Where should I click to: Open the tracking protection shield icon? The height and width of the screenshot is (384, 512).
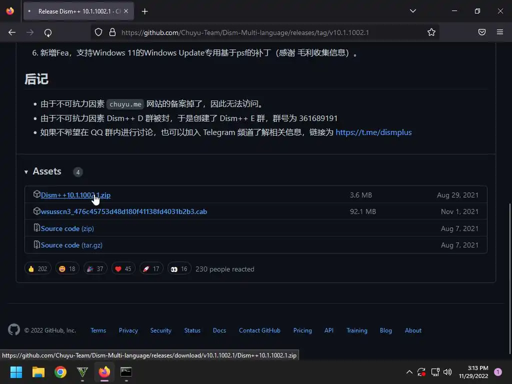98,32
